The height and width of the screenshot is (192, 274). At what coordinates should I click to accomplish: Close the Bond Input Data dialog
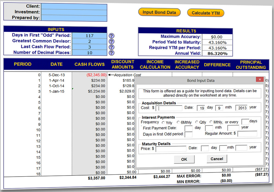click(x=259, y=80)
